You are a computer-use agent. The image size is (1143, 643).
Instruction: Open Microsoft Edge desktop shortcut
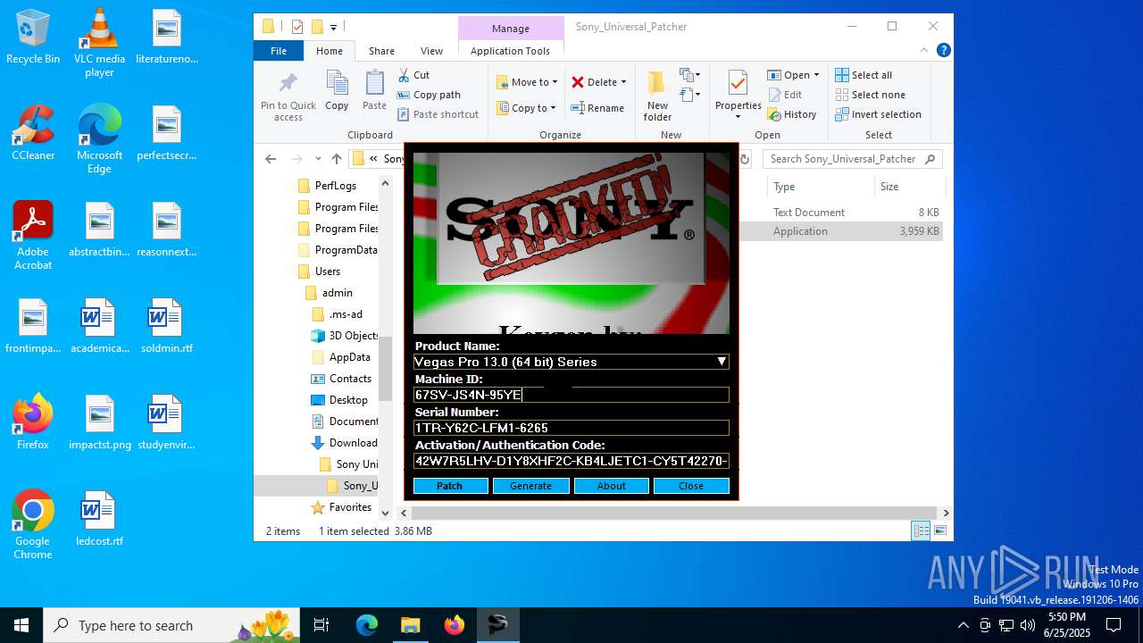point(99,138)
